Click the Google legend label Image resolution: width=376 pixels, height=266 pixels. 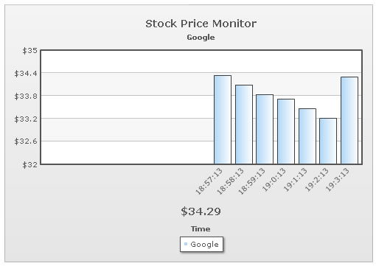[204, 245]
